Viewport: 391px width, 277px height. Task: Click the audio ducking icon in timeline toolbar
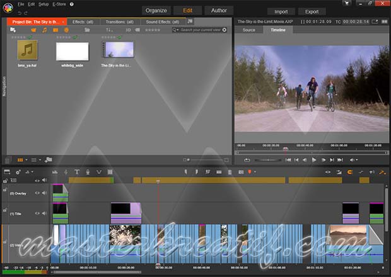(x=99, y=172)
